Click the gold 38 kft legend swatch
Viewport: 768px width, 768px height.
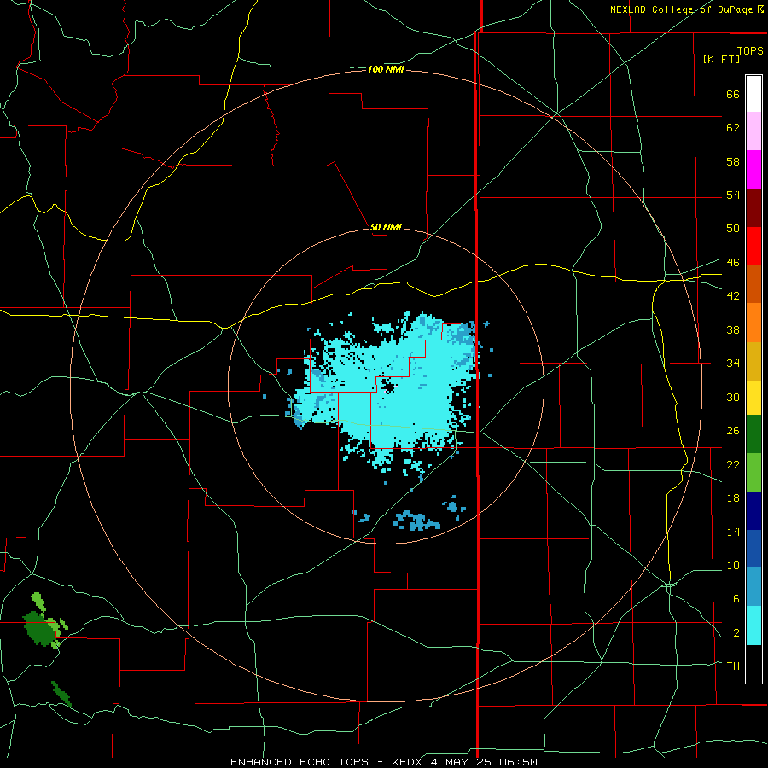753,360
